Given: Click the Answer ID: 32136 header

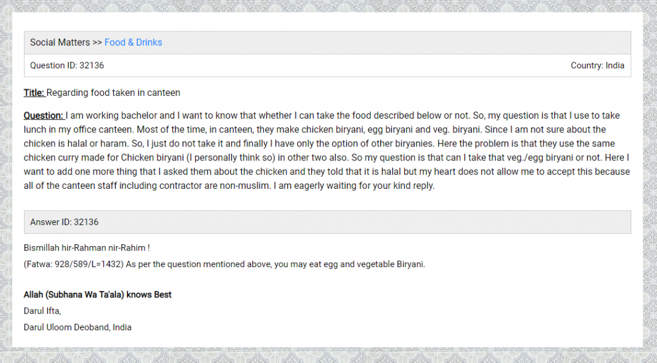Looking at the screenshot, I should (64, 222).
